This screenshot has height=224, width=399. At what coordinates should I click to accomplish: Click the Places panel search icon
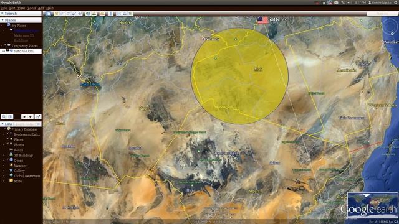(4, 117)
